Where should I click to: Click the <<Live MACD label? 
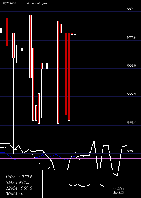[119, 191]
